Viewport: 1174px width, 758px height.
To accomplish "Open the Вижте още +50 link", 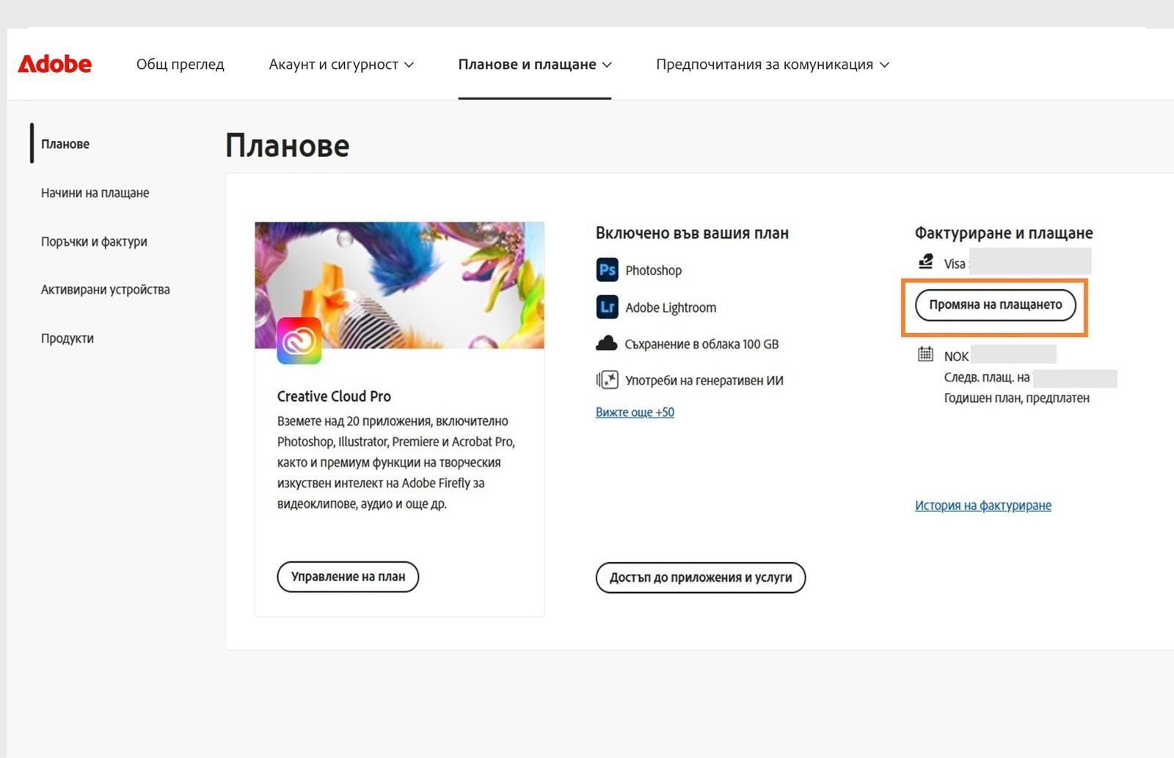I will click(x=635, y=412).
